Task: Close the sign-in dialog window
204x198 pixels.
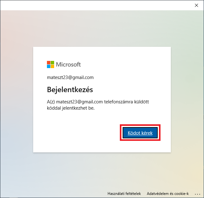Action: click(x=196, y=5)
